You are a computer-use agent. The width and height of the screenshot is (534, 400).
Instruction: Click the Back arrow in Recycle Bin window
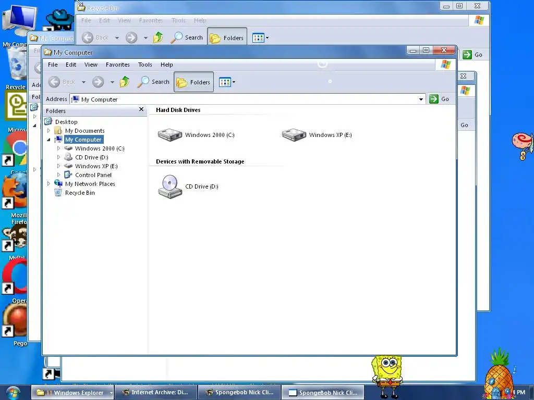(88, 37)
